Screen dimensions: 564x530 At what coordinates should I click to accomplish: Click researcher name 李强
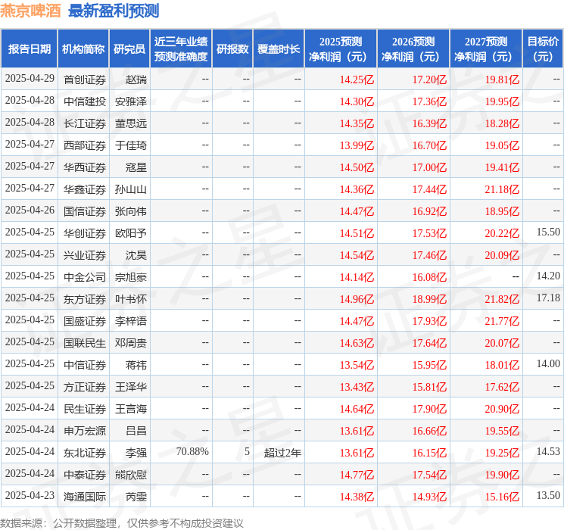click(x=136, y=453)
